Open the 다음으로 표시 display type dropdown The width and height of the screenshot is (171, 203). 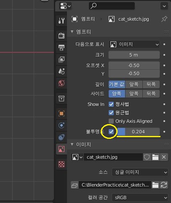tap(134, 44)
